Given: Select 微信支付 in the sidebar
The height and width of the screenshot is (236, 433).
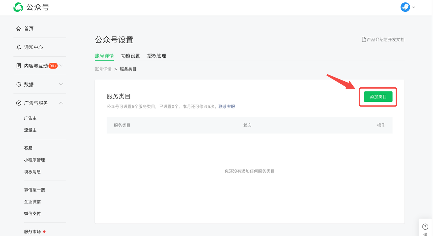Looking at the screenshot, I should coord(32,213).
